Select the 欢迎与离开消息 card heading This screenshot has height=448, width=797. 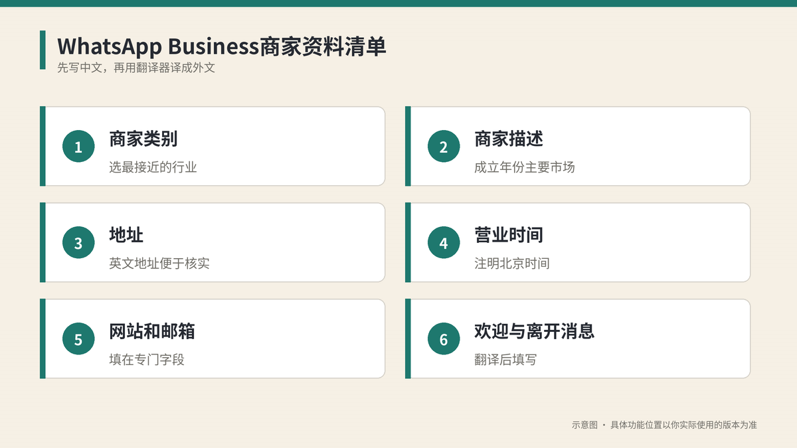coord(535,331)
